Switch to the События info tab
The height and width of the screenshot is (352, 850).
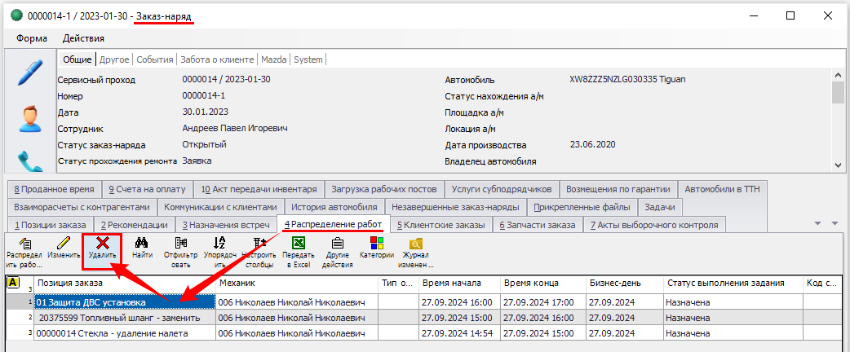(x=154, y=59)
